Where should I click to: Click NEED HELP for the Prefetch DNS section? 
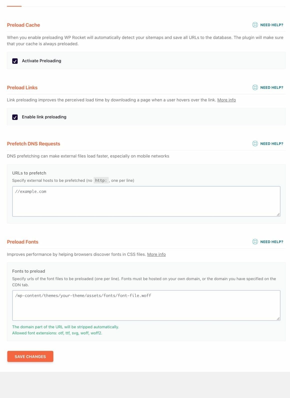click(271, 144)
